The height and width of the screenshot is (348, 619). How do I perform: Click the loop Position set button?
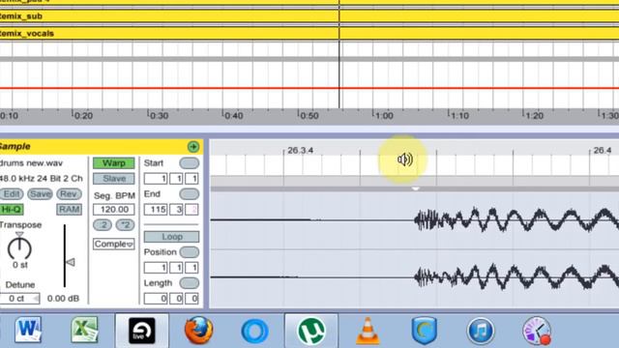[x=190, y=252]
